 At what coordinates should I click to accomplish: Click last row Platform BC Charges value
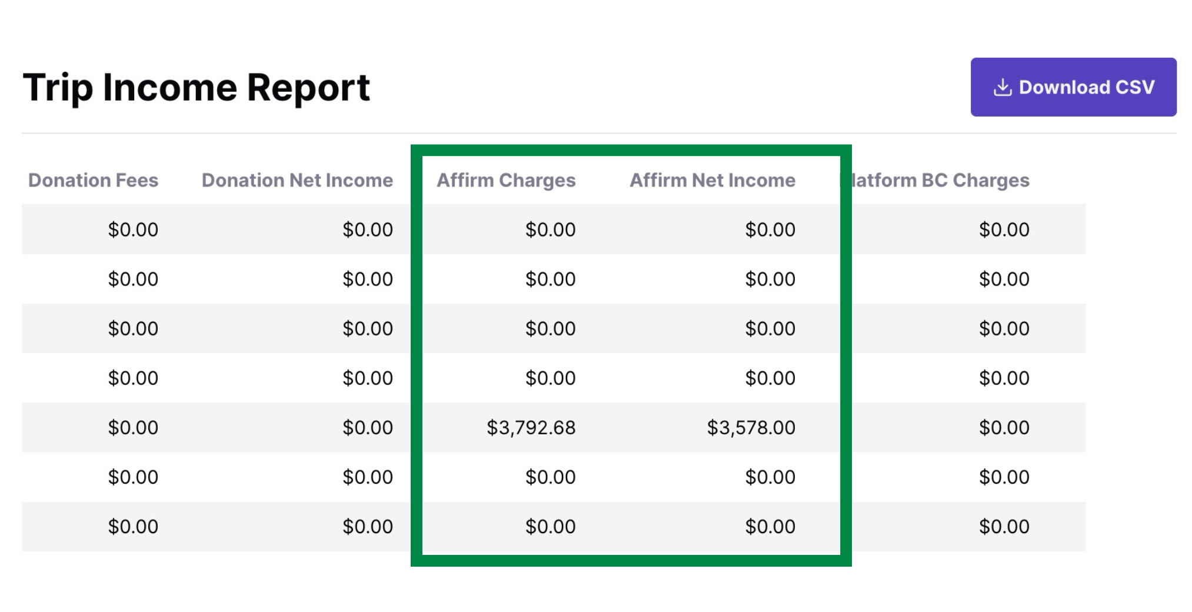pyautogui.click(x=1004, y=527)
